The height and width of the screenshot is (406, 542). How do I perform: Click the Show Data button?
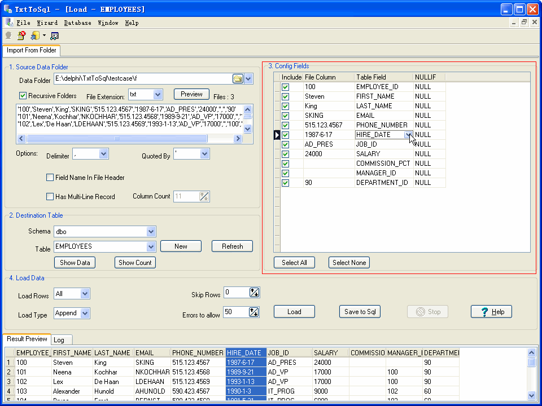pos(75,263)
